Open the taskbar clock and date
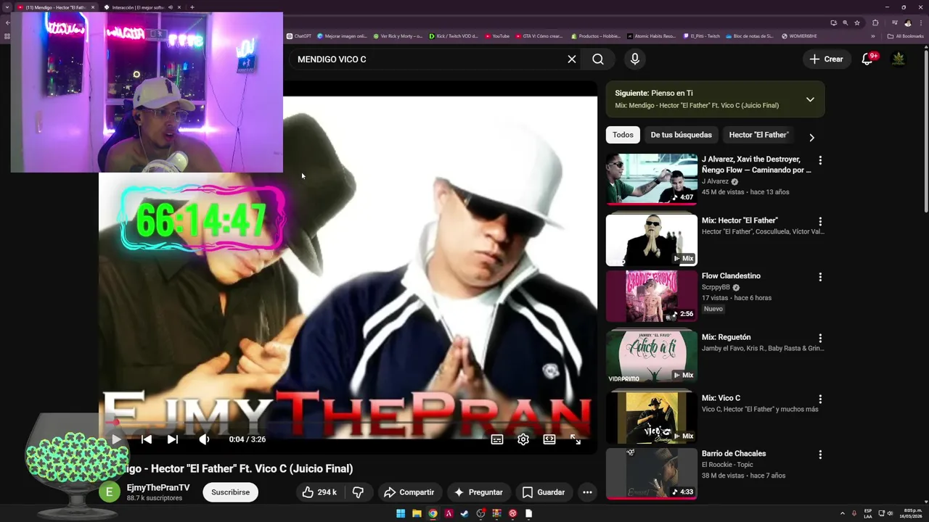 [912, 513]
